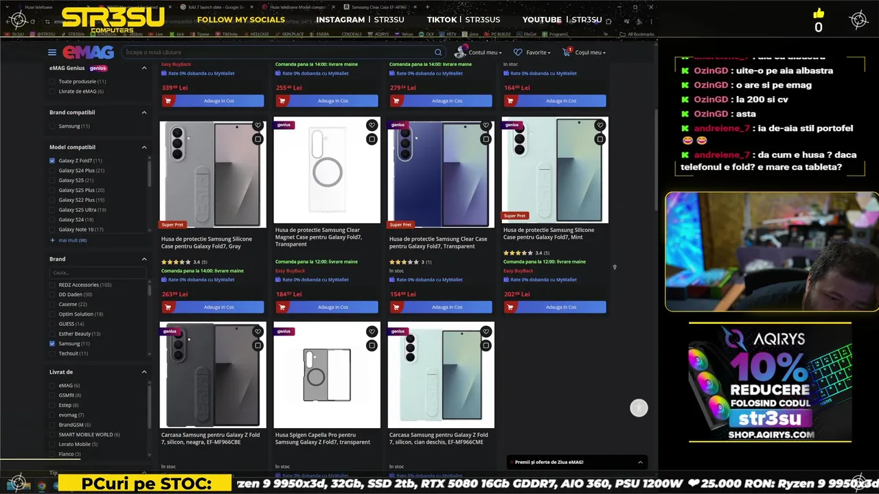The height and width of the screenshot is (494, 879).
Task: Tick compare box on Silicone Case Gray
Action: tap(258, 139)
